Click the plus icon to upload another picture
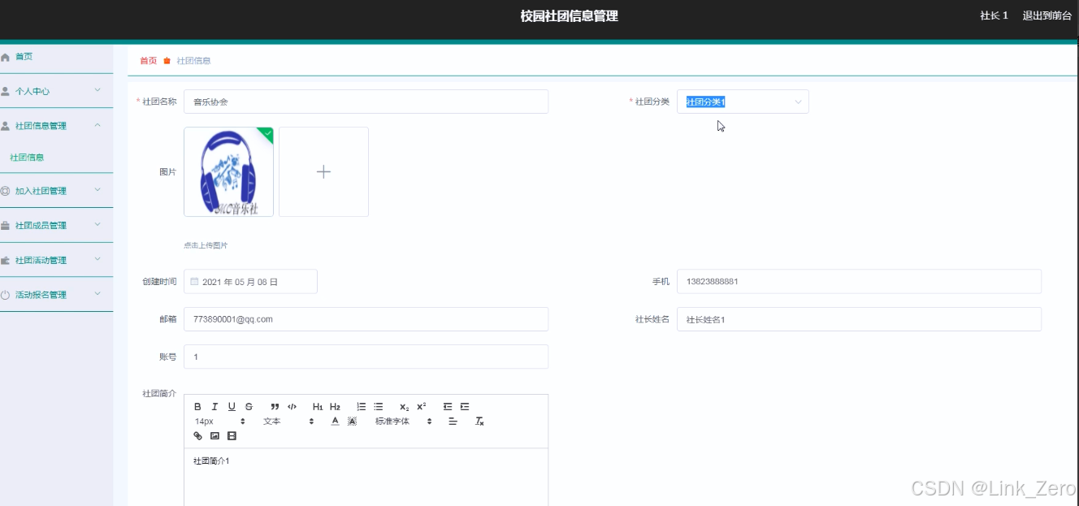Image resolution: width=1079 pixels, height=506 pixels. pos(323,171)
